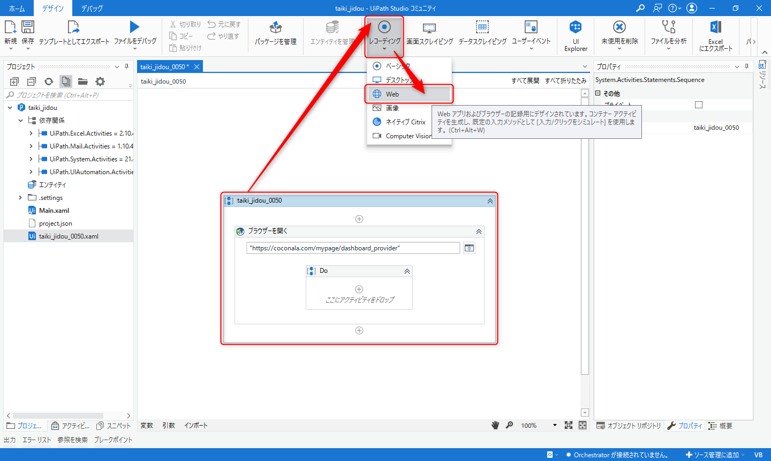The height and width of the screenshot is (461, 771).
Task: Collapse the Do sequence container
Action: (407, 271)
